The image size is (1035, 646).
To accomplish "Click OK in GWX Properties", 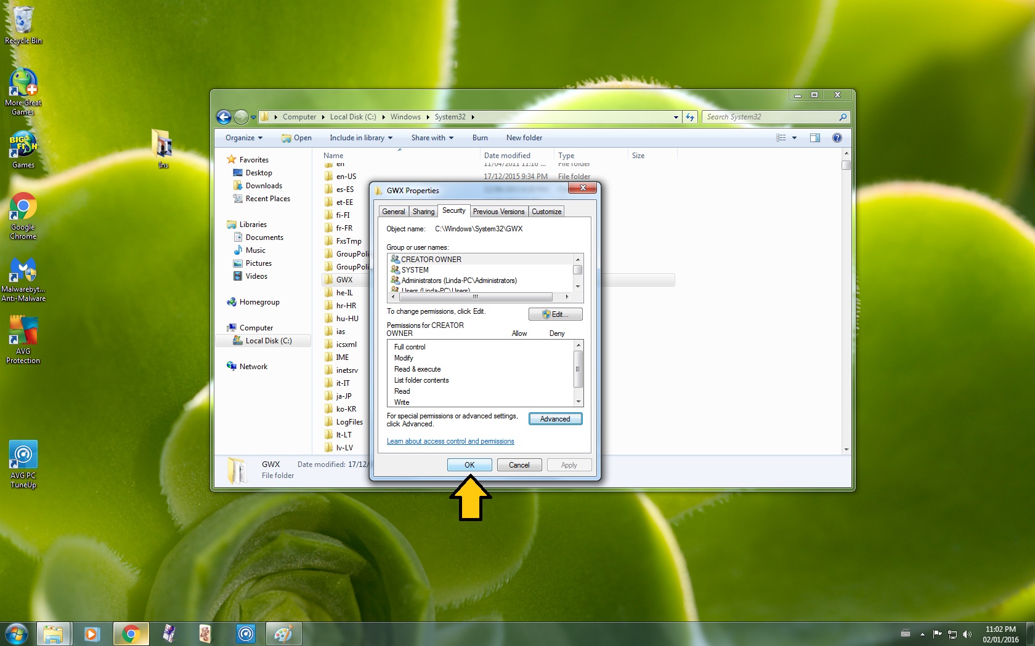I will coord(469,465).
